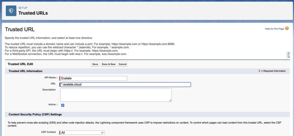Click the orange help question mark icon
The height and width of the screenshot is (136, 294).
[x=287, y=29]
